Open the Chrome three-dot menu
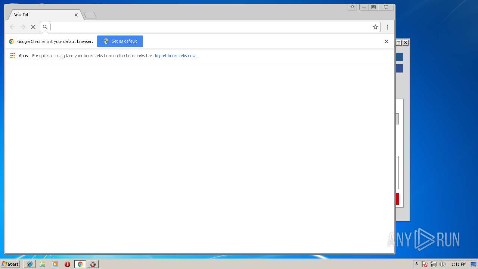Viewport: 478px width, 269px height. (x=387, y=27)
